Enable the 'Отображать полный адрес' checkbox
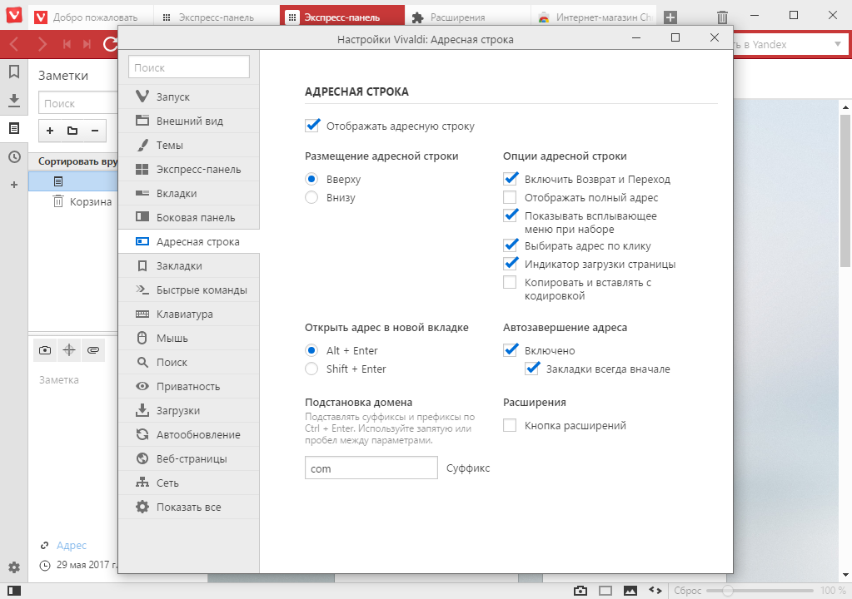Viewport: 852px width, 599px height. click(x=511, y=198)
